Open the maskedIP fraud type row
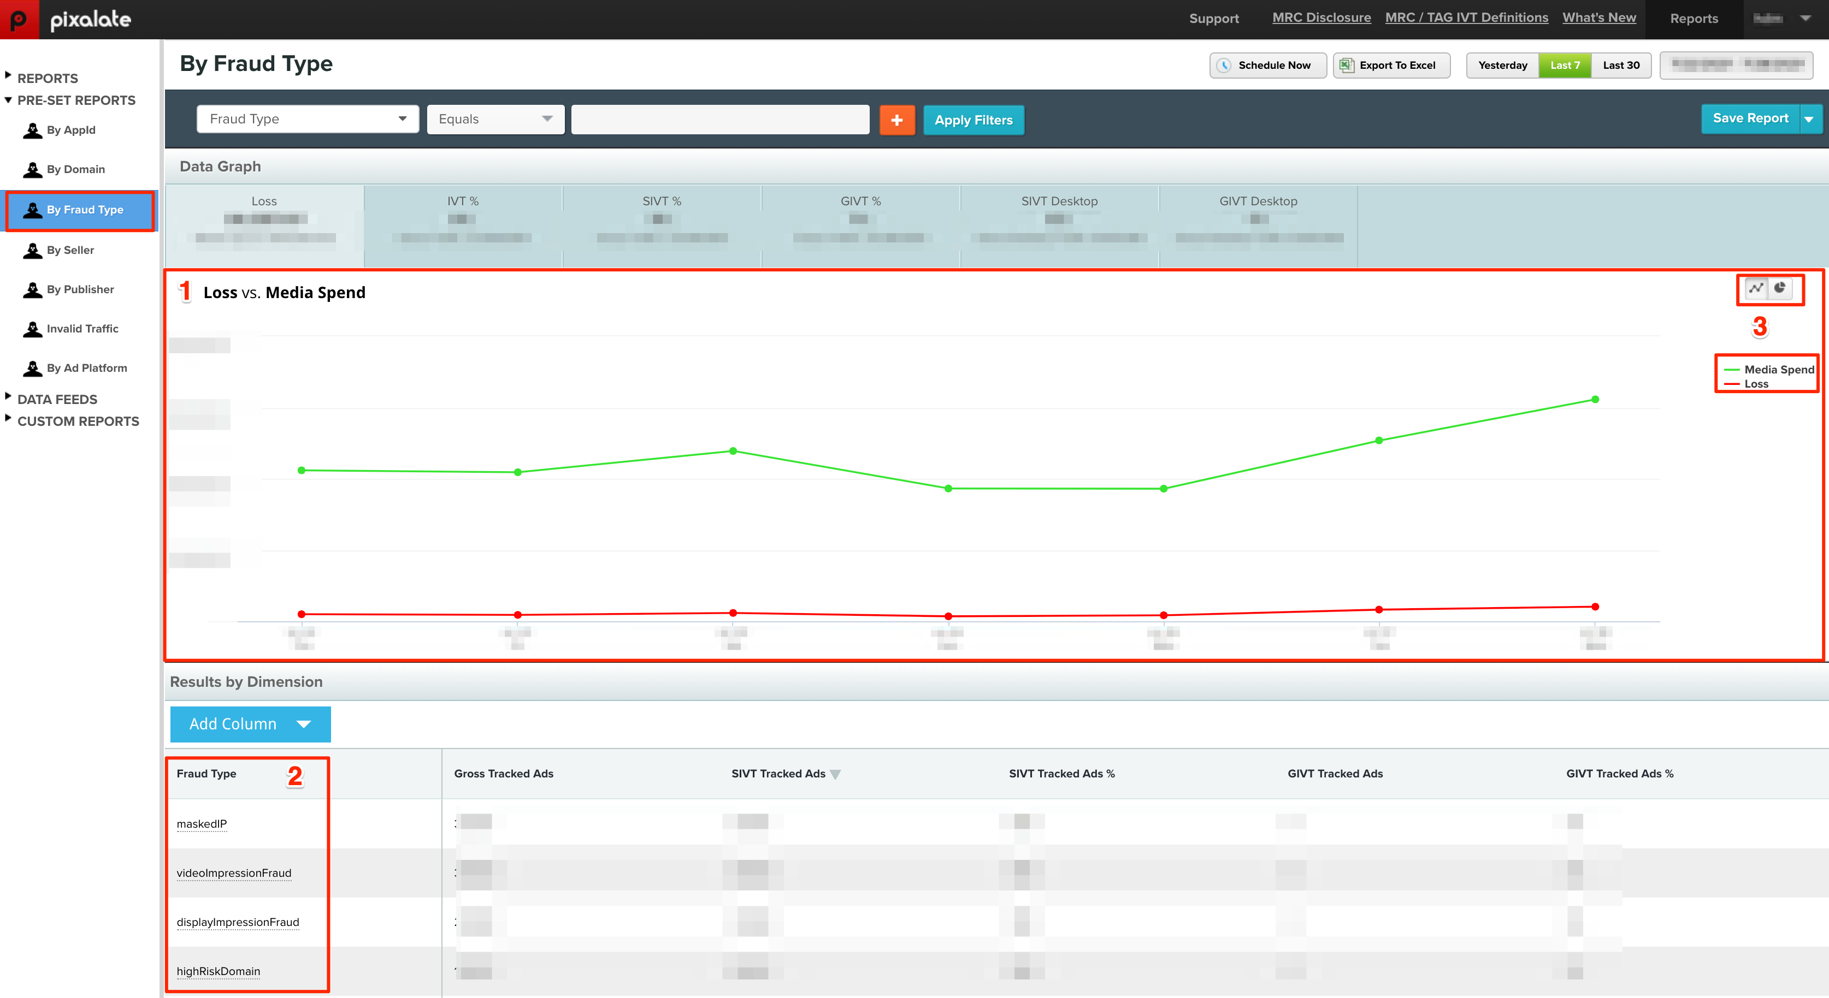Screen dimensions: 1829x998 click(202, 824)
